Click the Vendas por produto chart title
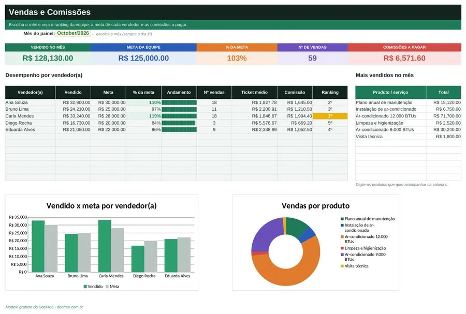 click(315, 206)
